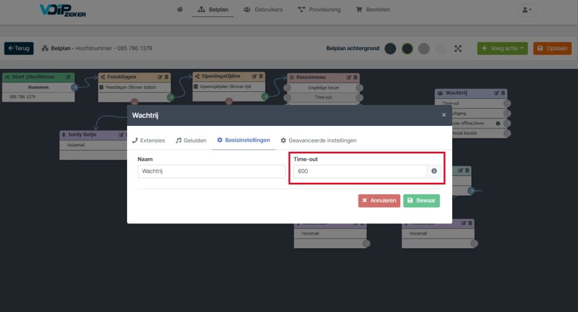The width and height of the screenshot is (578, 312).
Task: Edit the Start (Hoofdnum node
Action: pyautogui.click(x=68, y=77)
